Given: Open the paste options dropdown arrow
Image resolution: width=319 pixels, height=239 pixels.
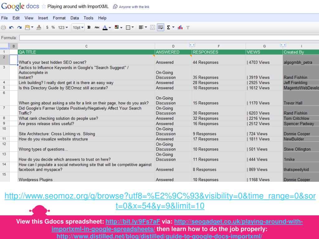Looking at the screenshot, I should (x=32, y=27).
